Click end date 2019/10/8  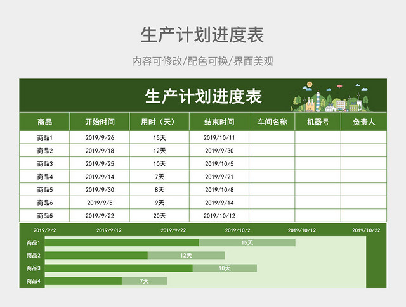click(219, 189)
